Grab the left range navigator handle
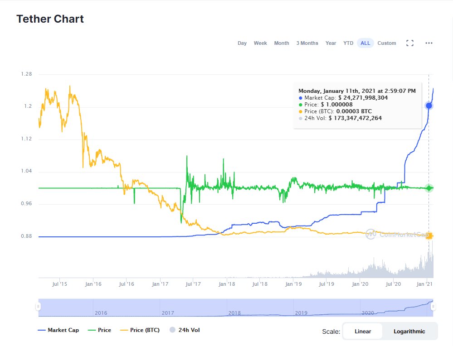Image resolution: width=453 pixels, height=346 pixels. coord(38,306)
